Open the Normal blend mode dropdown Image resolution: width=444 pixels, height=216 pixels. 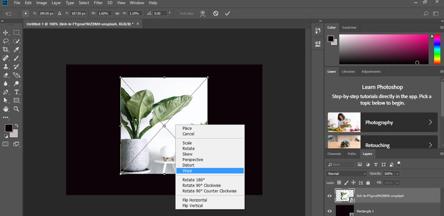[x=347, y=174]
